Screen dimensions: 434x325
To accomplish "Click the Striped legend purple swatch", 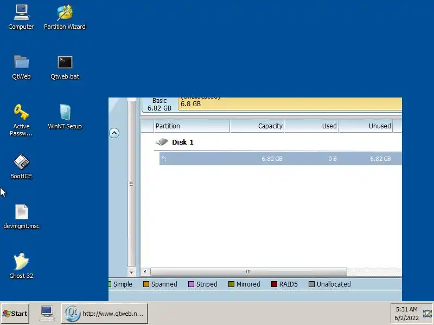I will [191, 284].
